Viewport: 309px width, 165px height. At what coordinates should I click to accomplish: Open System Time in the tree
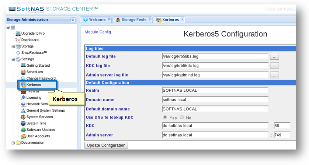pyautogui.click(x=36, y=123)
